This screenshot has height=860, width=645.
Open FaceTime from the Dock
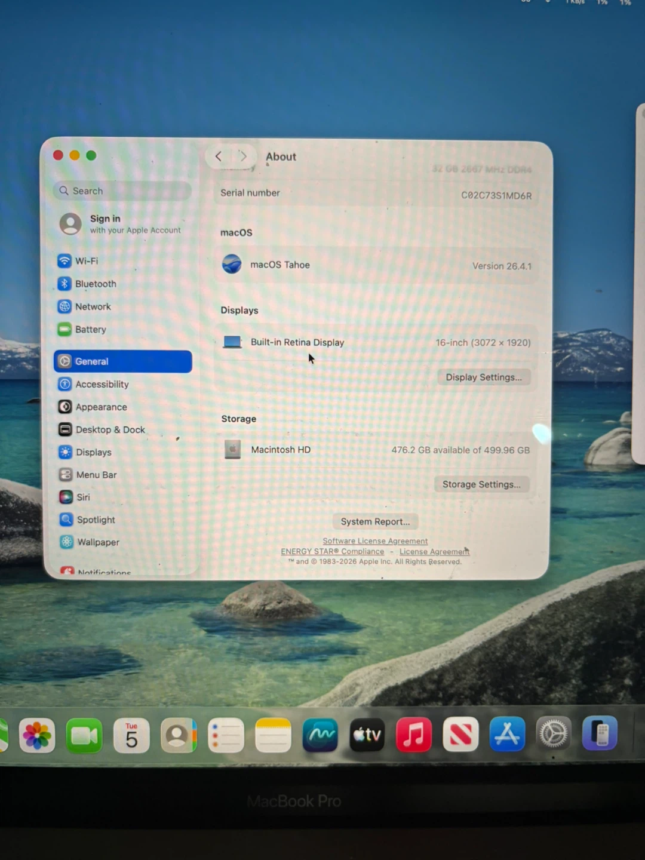click(84, 735)
